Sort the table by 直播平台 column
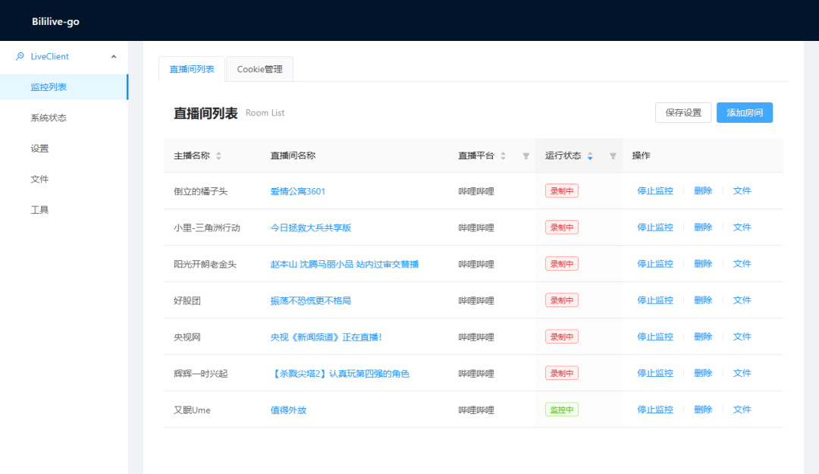 pyautogui.click(x=503, y=155)
